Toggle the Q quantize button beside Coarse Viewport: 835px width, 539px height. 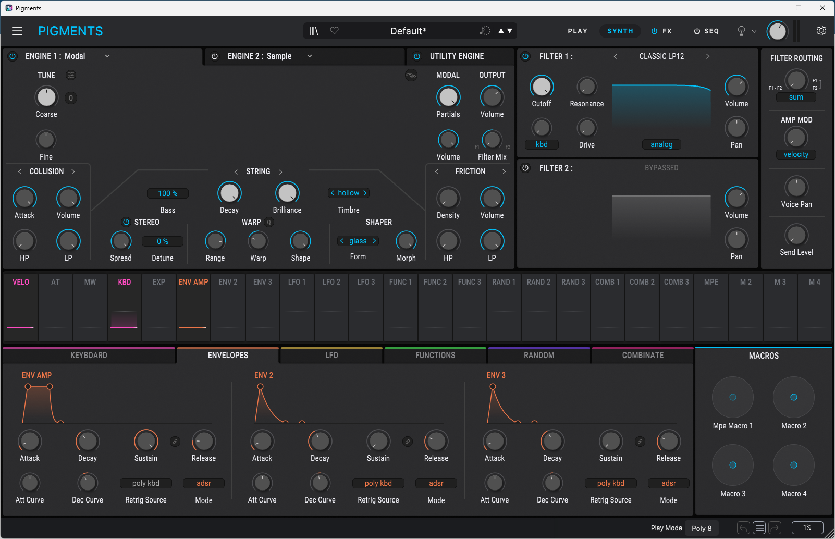pyautogui.click(x=71, y=98)
